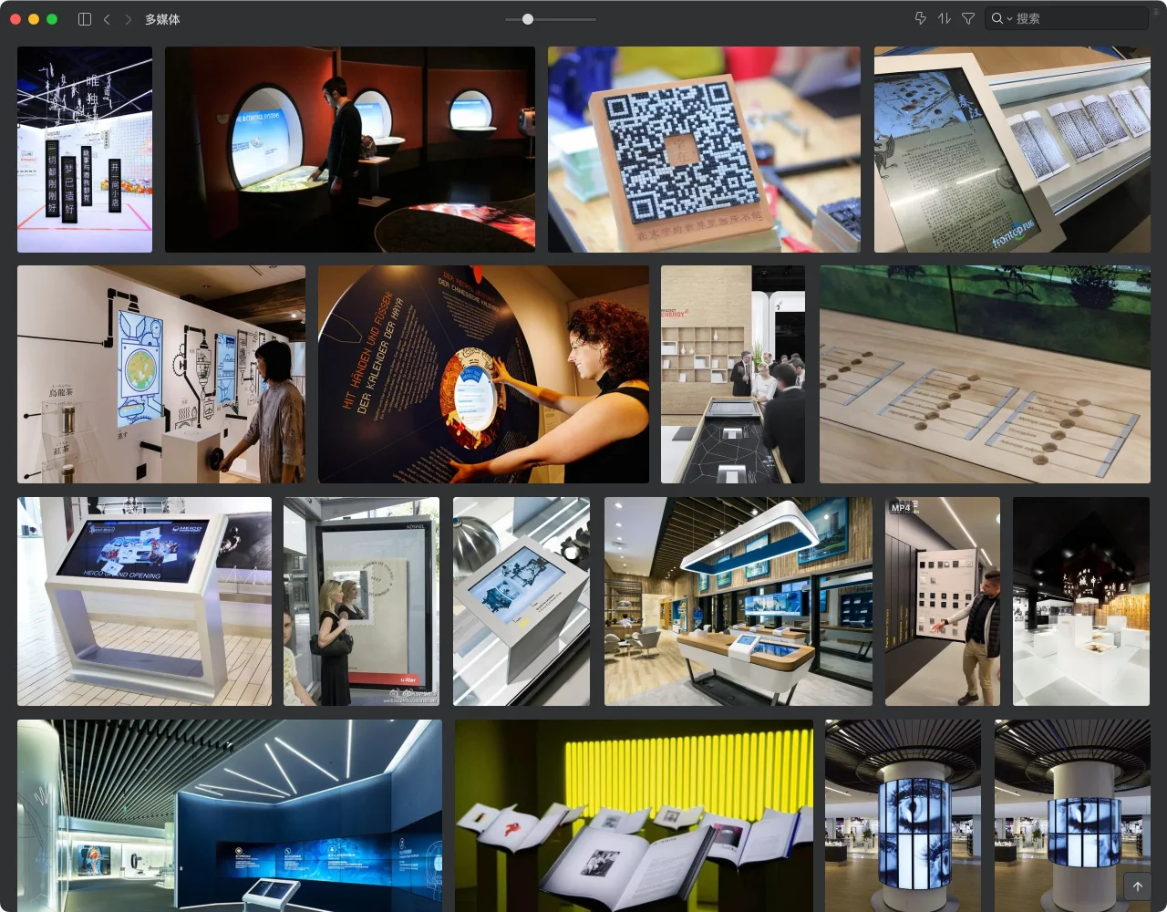
Task: Open the blue curved video wall photo
Action: coord(230,816)
